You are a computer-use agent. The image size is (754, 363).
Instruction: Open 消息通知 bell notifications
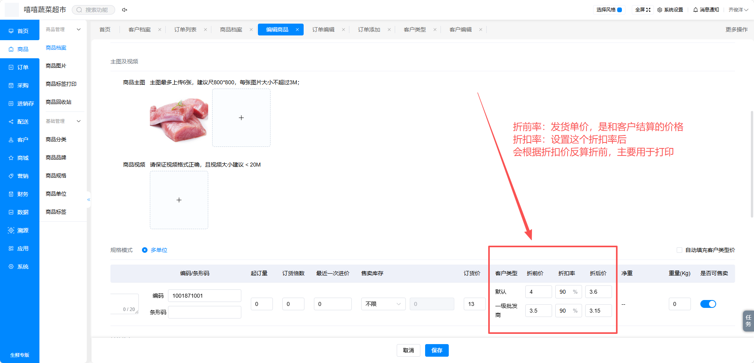tap(706, 10)
